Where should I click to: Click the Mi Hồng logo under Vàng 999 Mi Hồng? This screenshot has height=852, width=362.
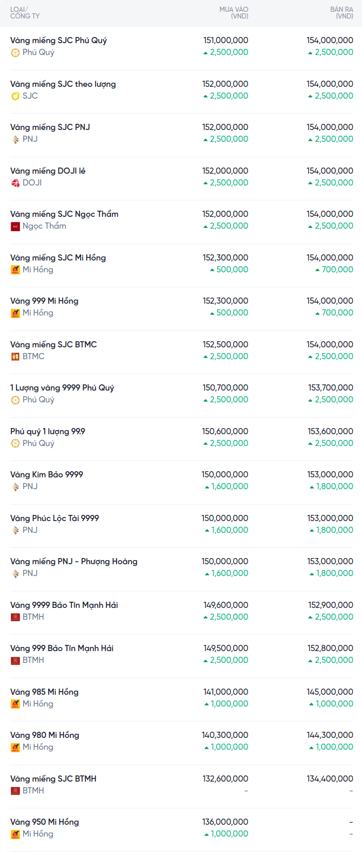(15, 313)
